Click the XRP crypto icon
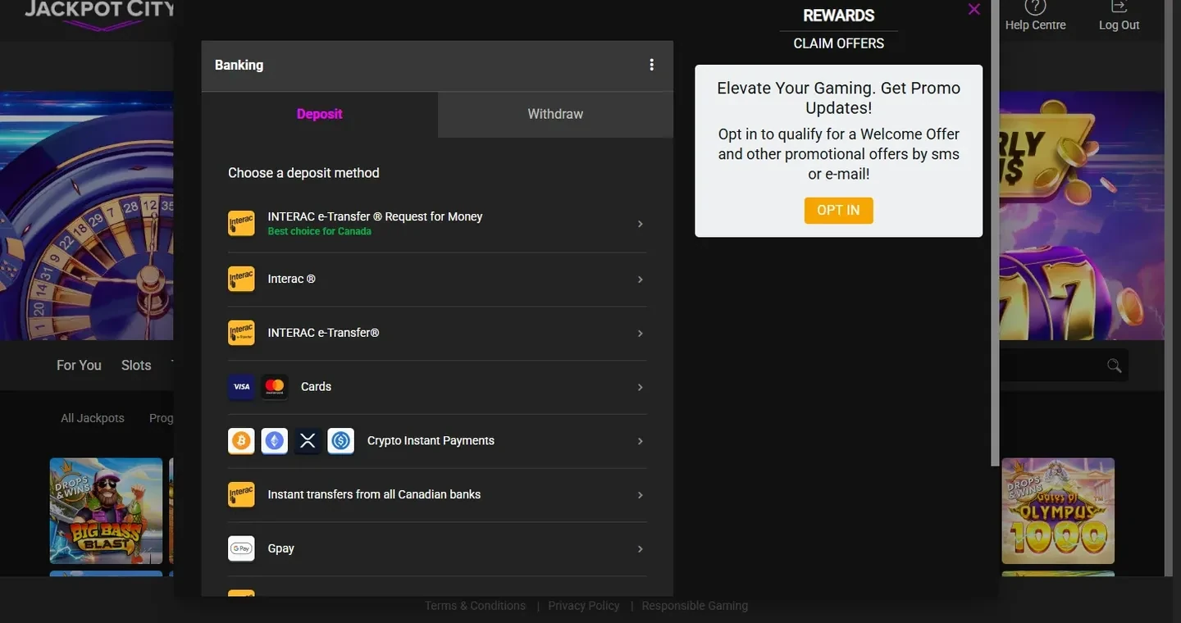Image resolution: width=1181 pixels, height=623 pixels. click(308, 441)
